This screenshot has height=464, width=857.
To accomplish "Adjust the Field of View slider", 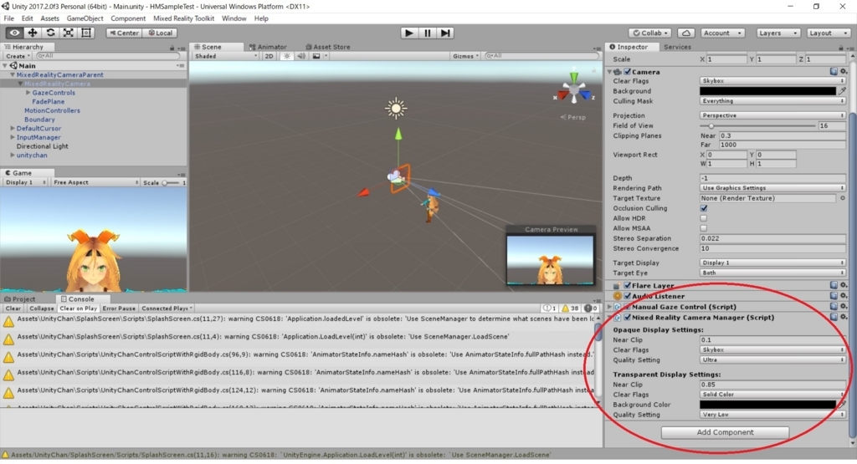I will click(758, 125).
